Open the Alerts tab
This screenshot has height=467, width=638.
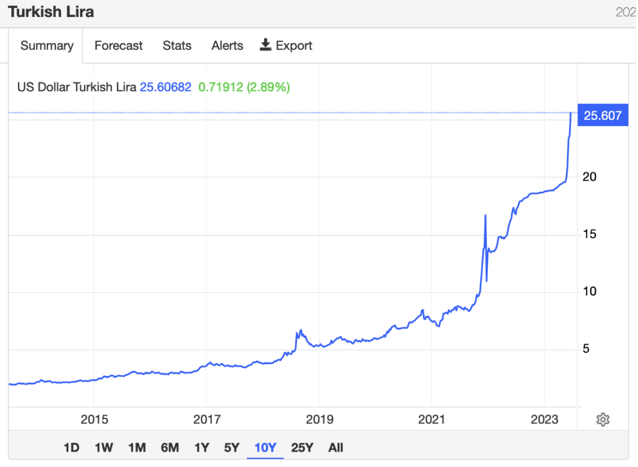227,46
